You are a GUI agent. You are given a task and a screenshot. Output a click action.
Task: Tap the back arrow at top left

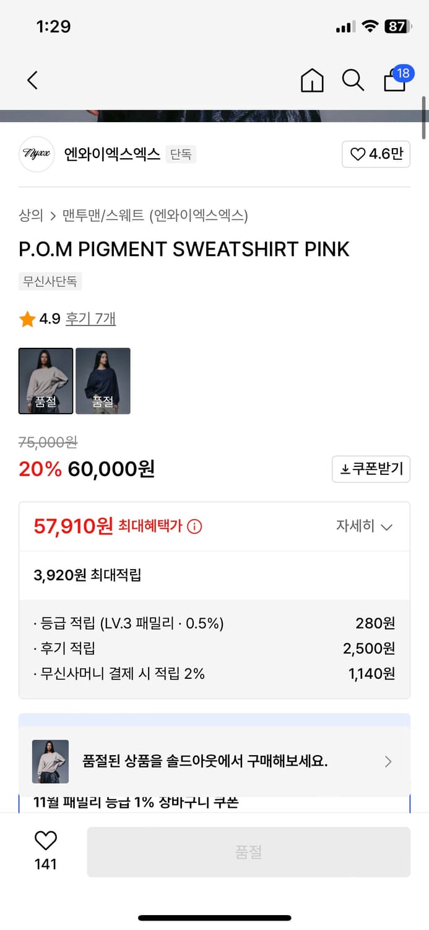click(32, 80)
